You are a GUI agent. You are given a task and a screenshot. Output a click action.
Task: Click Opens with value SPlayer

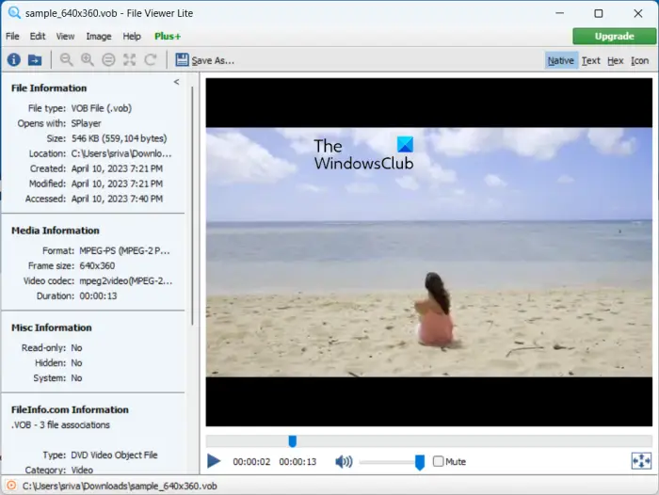pos(86,123)
